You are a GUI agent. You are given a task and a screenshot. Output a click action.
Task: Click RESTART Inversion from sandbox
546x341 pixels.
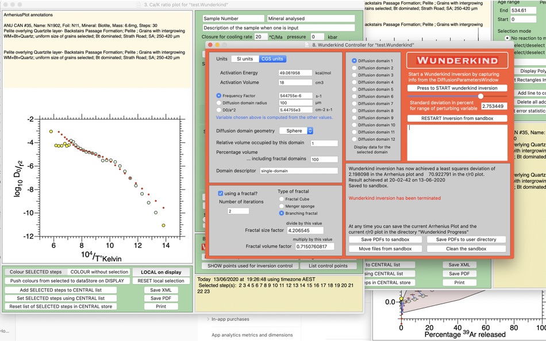[457, 118]
